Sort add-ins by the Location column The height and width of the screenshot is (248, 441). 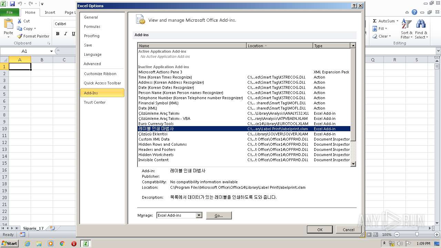(279, 45)
